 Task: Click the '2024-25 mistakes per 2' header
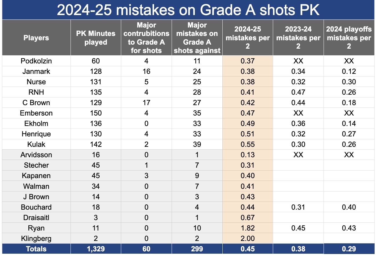click(248, 38)
